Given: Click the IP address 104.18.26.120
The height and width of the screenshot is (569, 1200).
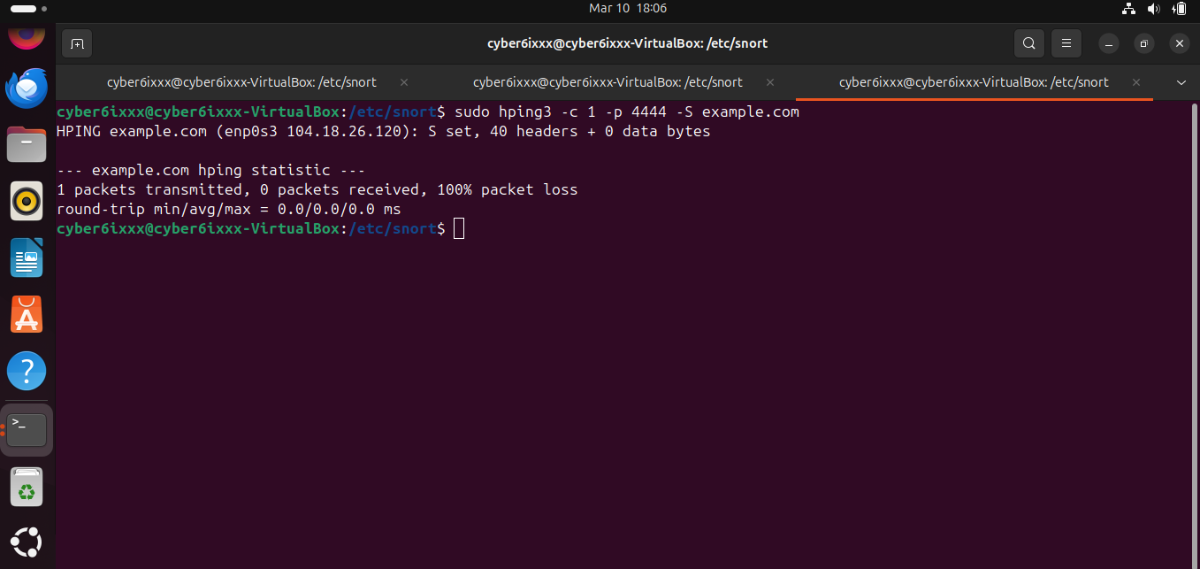Looking at the screenshot, I should click(x=344, y=131).
